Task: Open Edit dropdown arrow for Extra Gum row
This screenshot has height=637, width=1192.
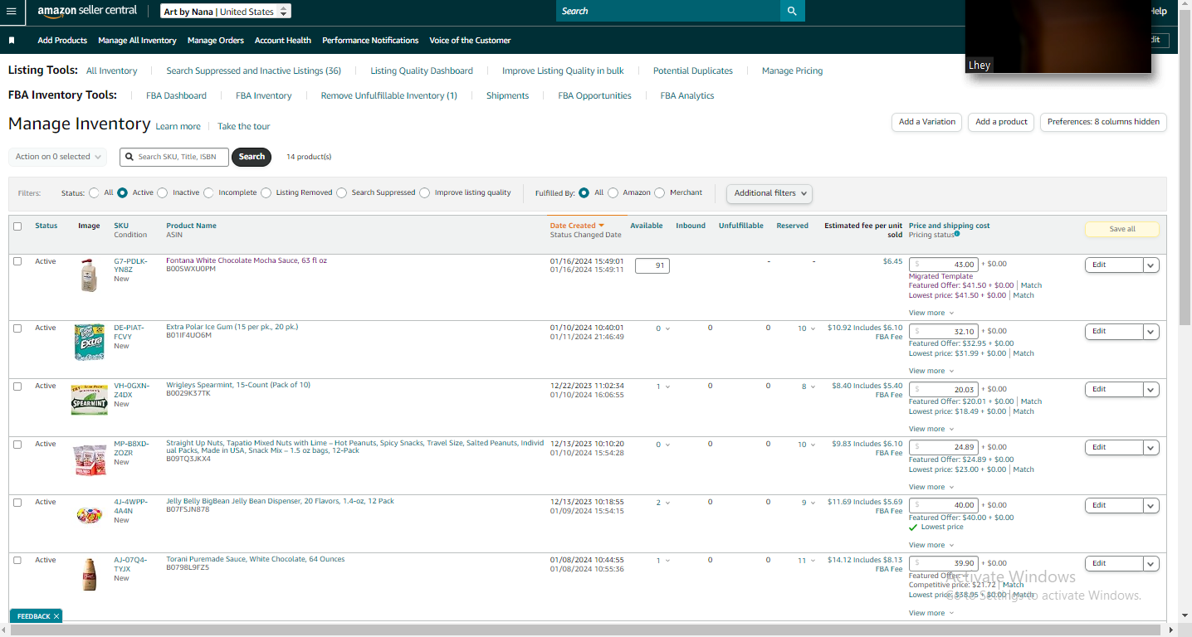Action: pyautogui.click(x=1150, y=332)
